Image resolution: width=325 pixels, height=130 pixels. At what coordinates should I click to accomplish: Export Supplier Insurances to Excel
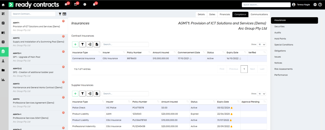[97, 93]
